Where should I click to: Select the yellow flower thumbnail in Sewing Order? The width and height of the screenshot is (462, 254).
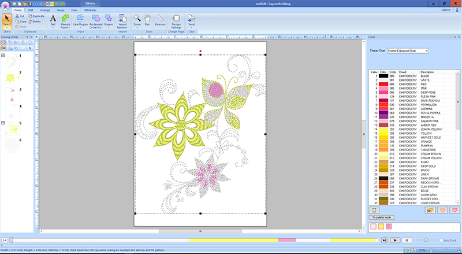pos(10,77)
